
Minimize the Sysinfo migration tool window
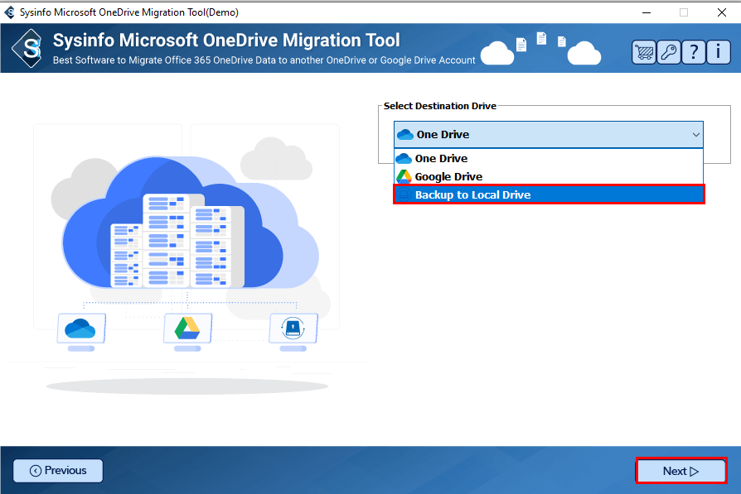[x=647, y=12]
